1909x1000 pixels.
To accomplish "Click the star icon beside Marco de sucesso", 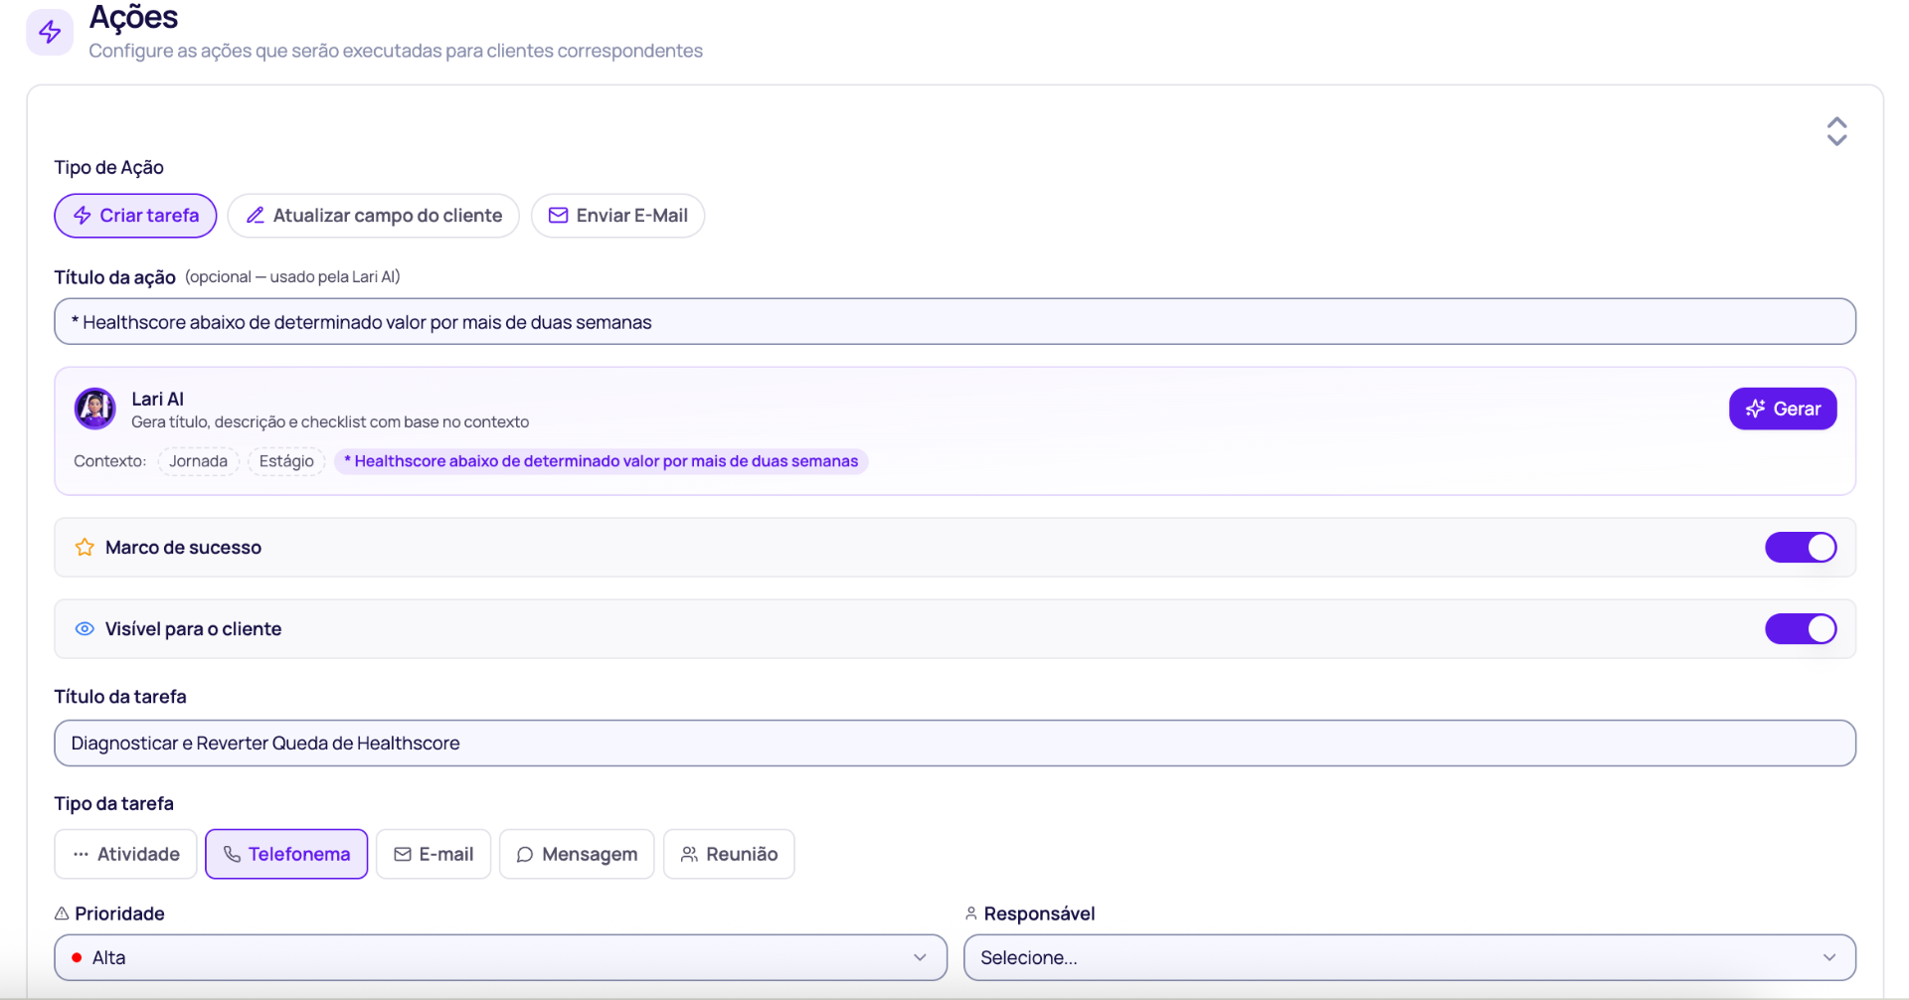I will (x=85, y=548).
